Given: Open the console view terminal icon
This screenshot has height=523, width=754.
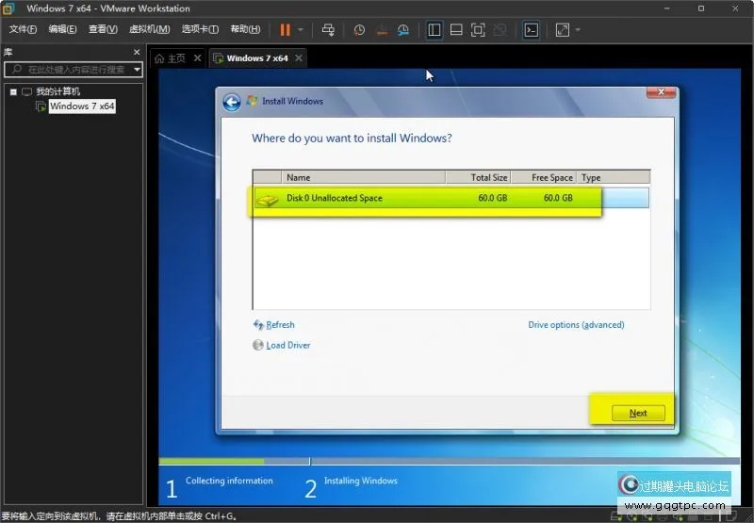Looking at the screenshot, I should click(532, 29).
